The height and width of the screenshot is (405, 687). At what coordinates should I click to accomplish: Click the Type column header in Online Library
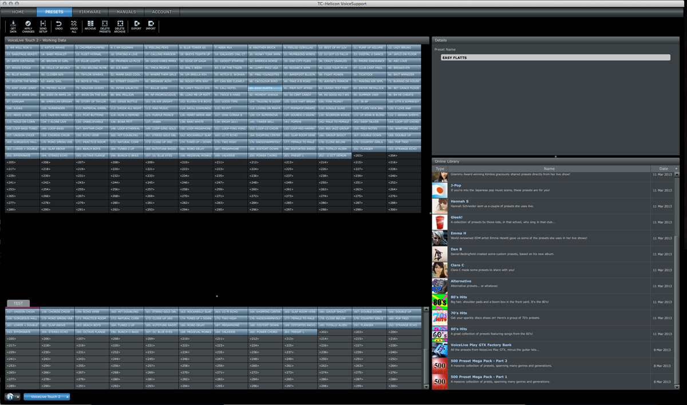click(x=440, y=169)
